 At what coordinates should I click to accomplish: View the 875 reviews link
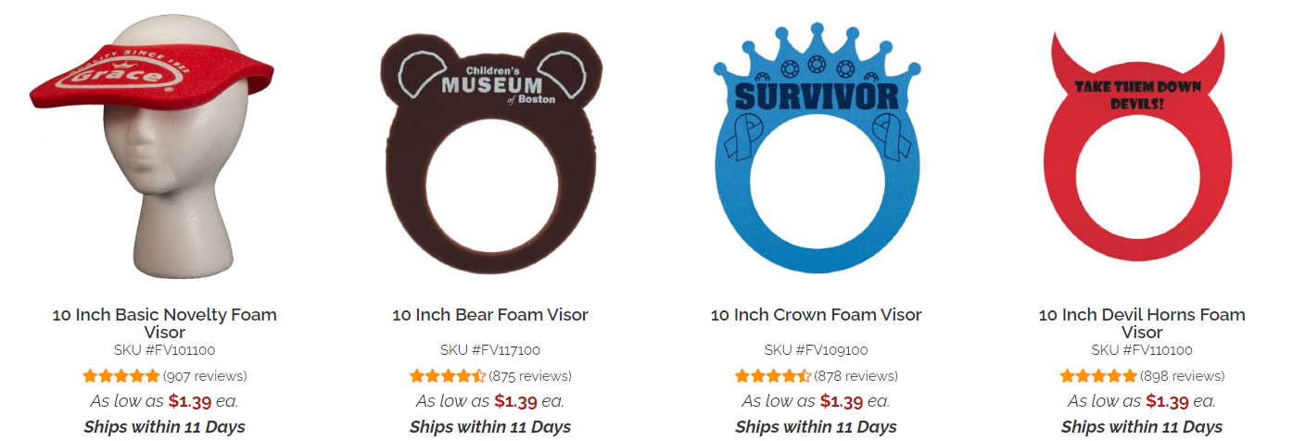click(530, 376)
